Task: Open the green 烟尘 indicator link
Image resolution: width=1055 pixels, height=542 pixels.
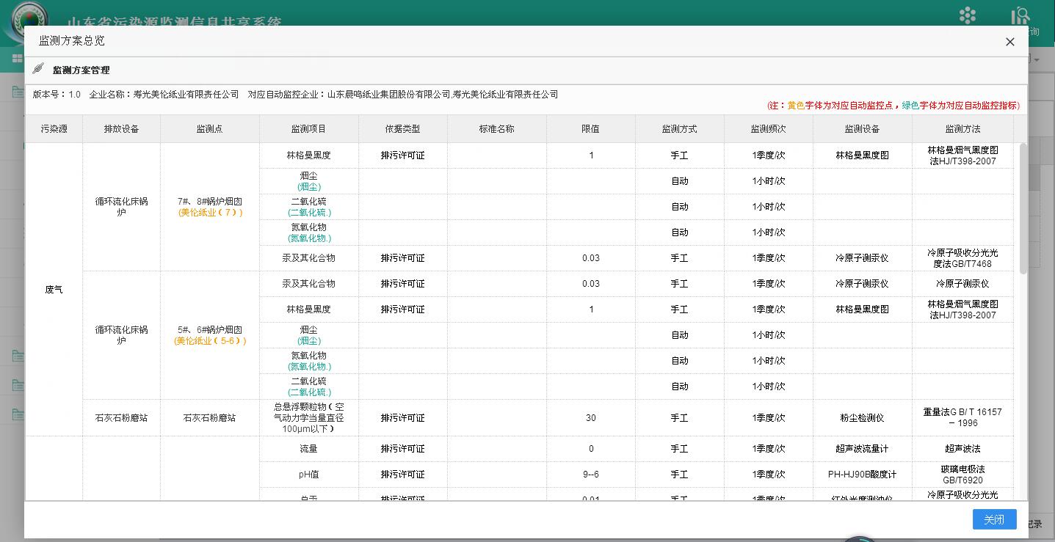Action: (308, 186)
